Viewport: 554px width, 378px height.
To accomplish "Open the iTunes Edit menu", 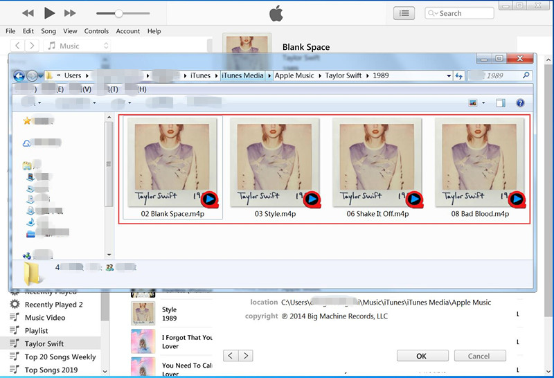I will [x=28, y=31].
